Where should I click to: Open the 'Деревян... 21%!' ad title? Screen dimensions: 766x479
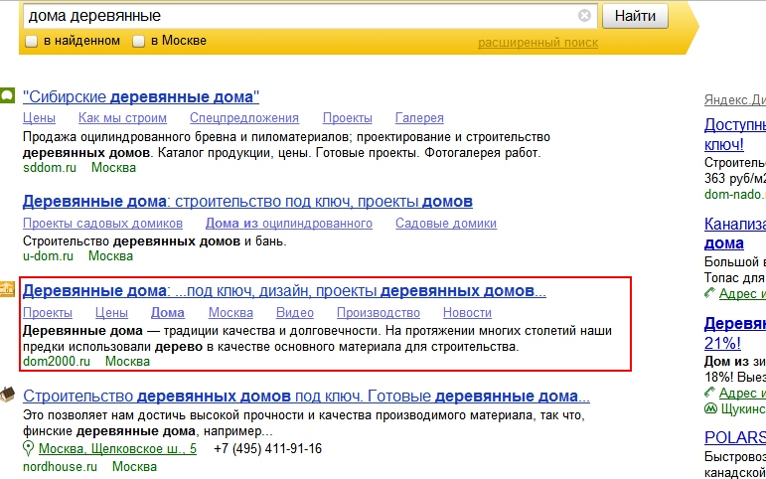coord(735,333)
